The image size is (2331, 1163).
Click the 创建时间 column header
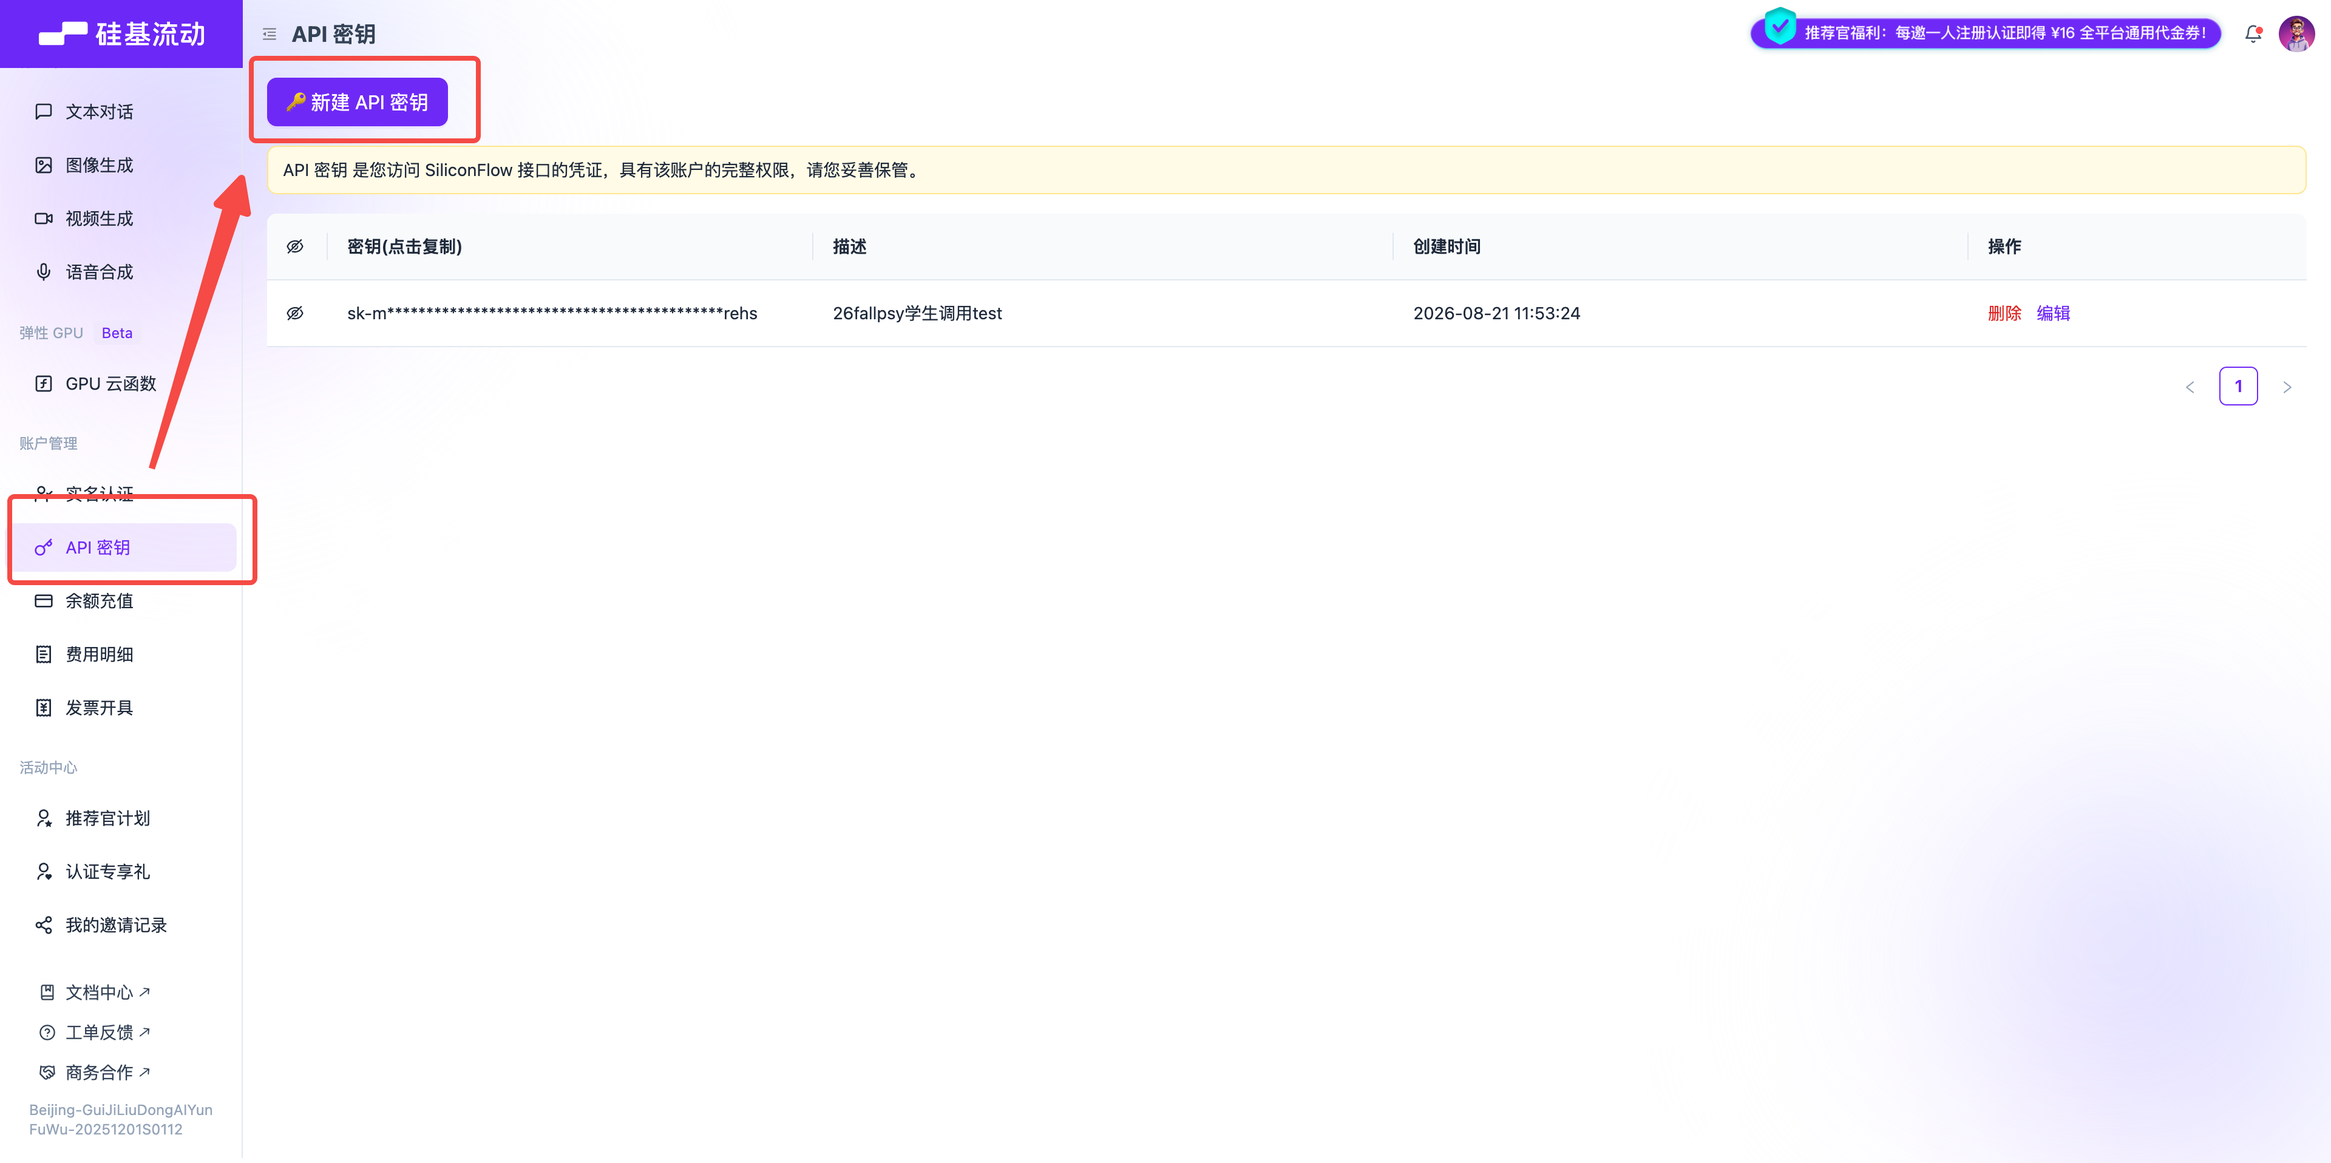tap(1447, 246)
